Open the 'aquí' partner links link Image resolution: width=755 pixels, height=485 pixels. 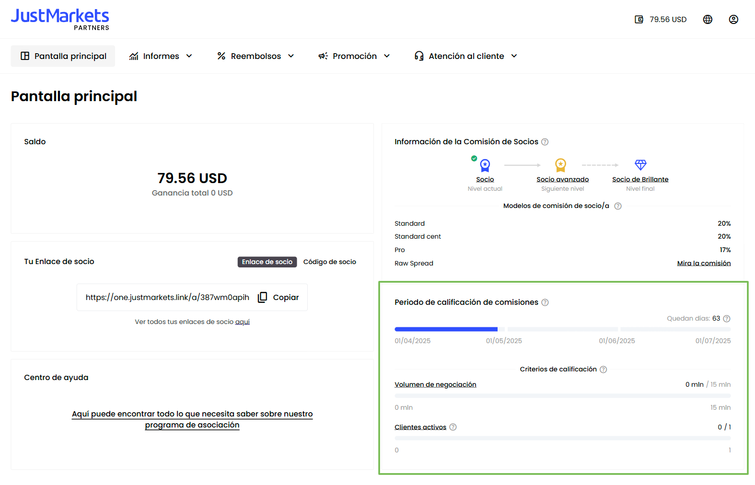coord(243,322)
